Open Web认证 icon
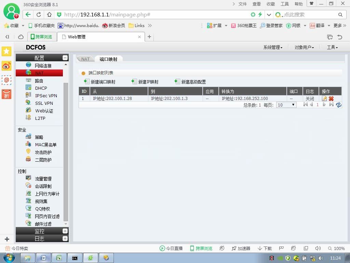This screenshot has height=263, width=350. point(29,110)
